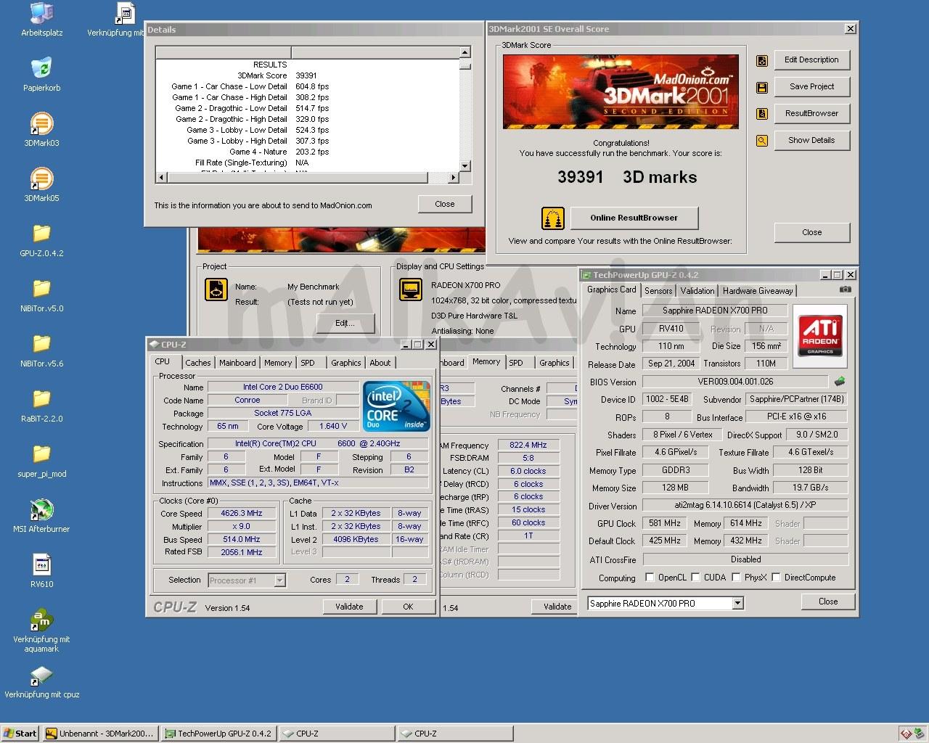Enable the OpenCL checkbox in GPU-Z
The image size is (929, 743).
pos(650,578)
